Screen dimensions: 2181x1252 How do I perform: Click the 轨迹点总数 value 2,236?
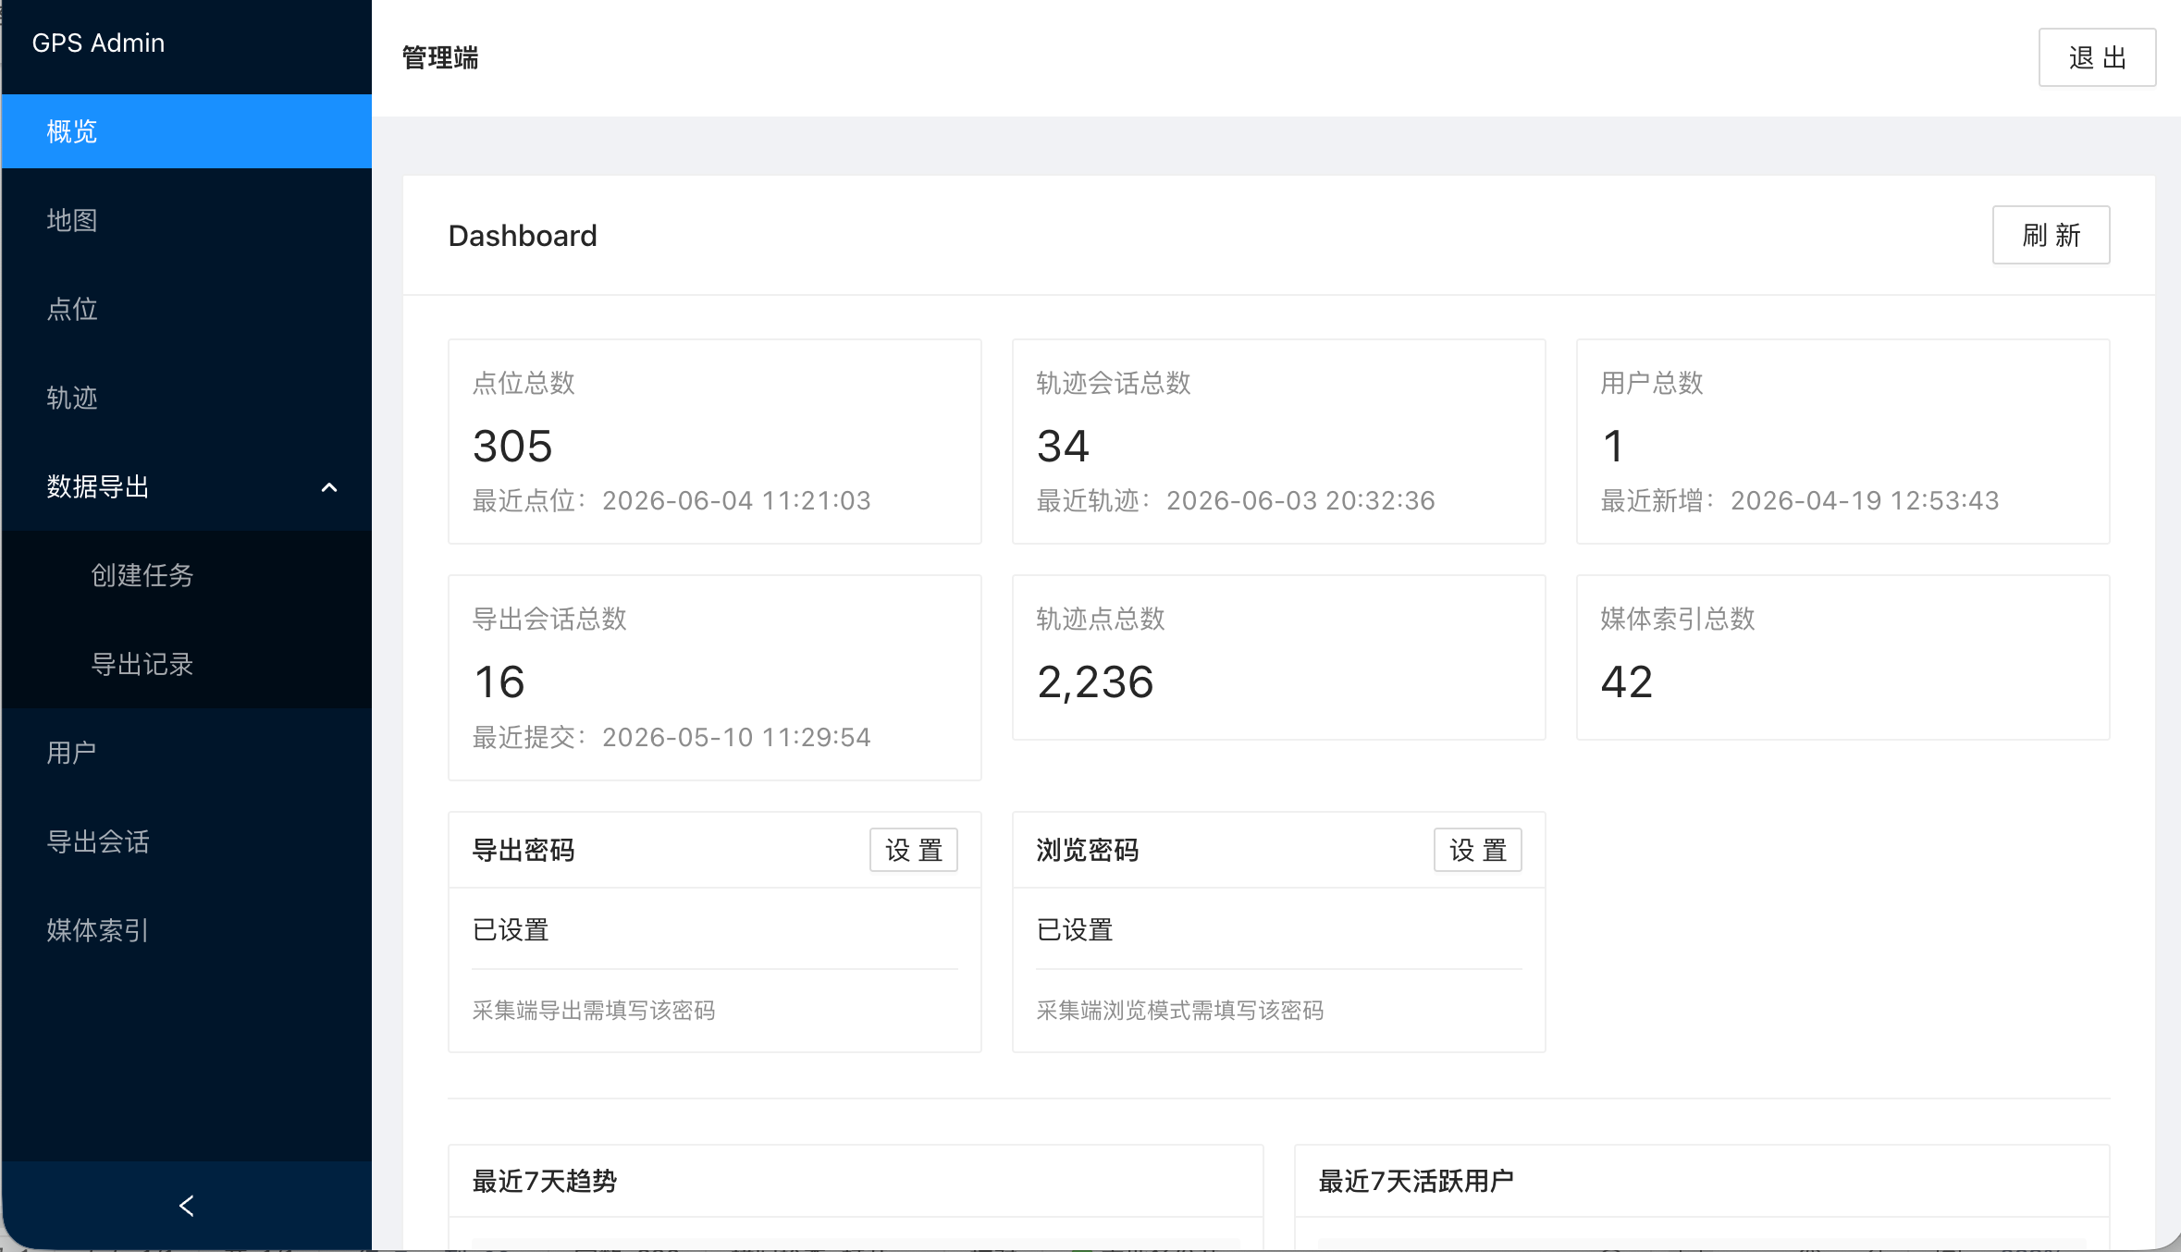1095,682
